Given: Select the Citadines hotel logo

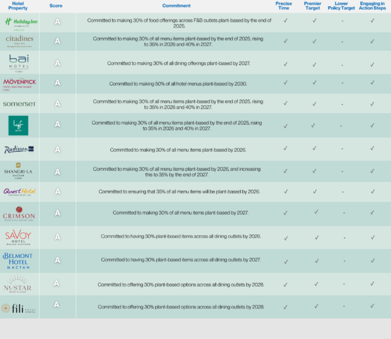Looking at the screenshot, I should 20,42.
